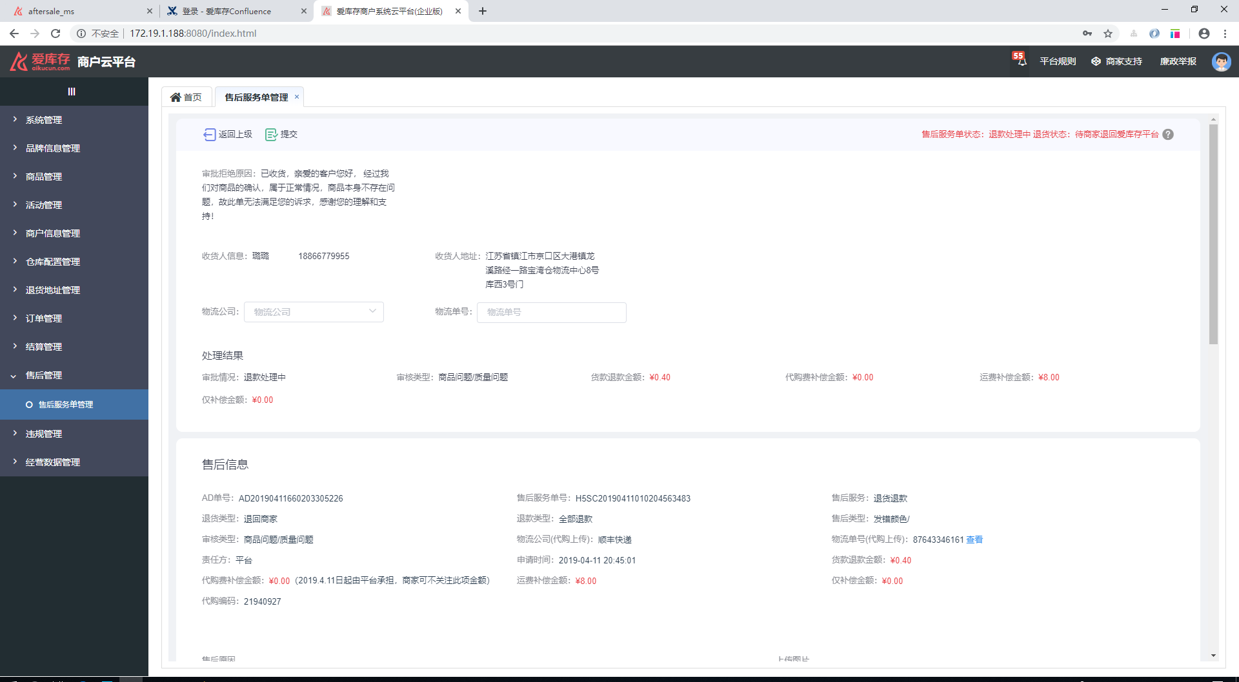This screenshot has height=682, width=1239.
Task: Click 查看 link next to 87643346161
Action: click(974, 540)
